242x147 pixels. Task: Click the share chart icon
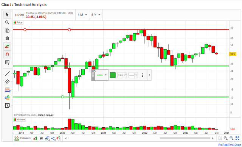pyautogui.click(x=53, y=138)
